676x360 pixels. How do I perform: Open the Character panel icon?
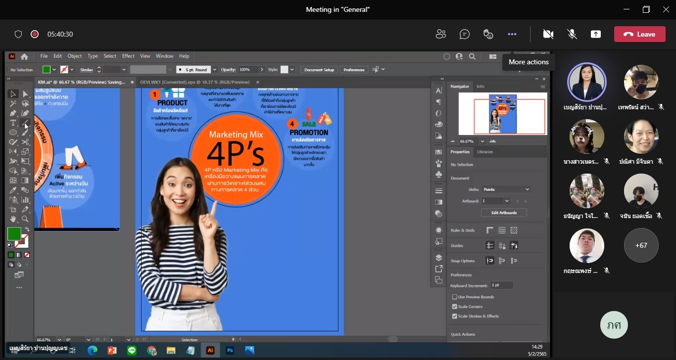(x=438, y=90)
